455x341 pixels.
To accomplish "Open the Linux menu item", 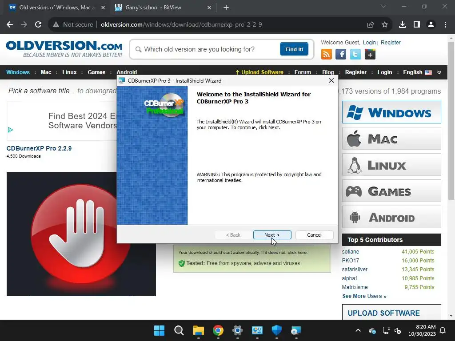I will [69, 72].
